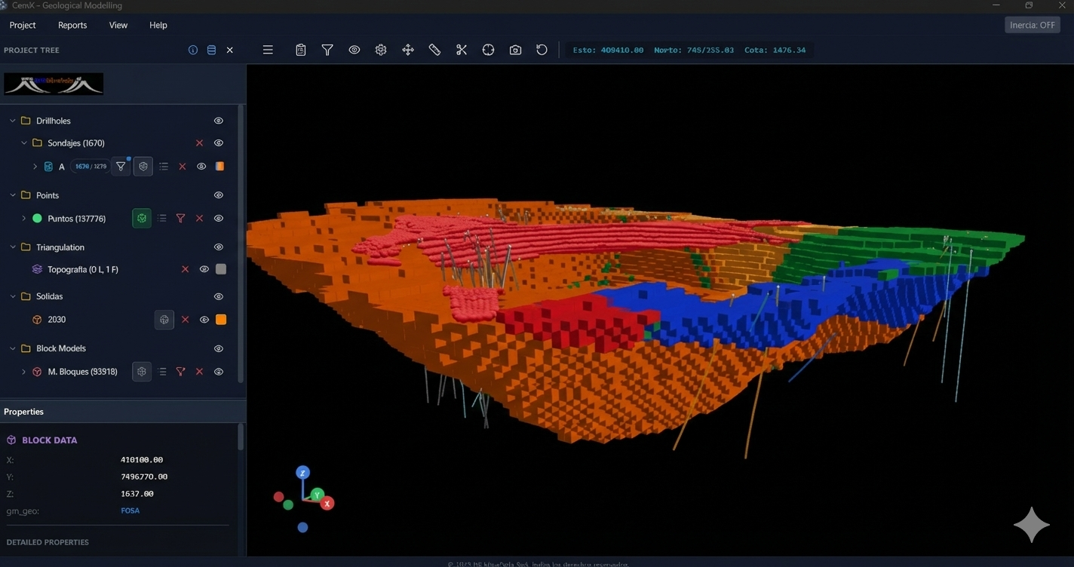
Task: Select the ruler measure tool
Action: pos(434,50)
